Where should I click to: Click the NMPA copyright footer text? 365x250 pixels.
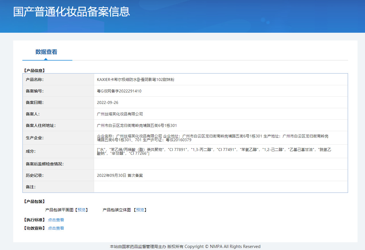click(x=185, y=247)
